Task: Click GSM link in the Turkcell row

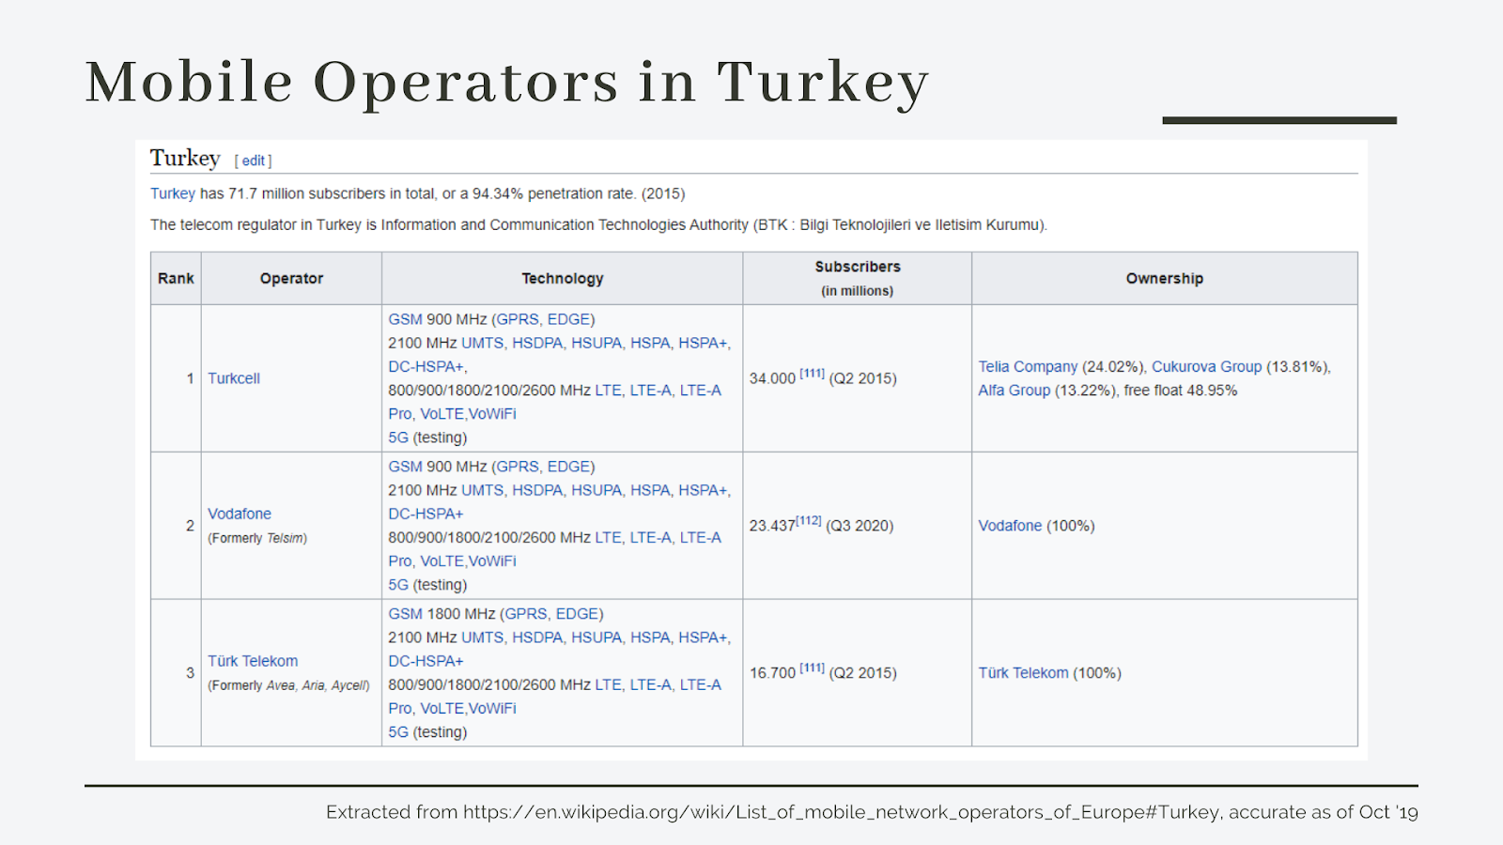Action: [x=405, y=319]
